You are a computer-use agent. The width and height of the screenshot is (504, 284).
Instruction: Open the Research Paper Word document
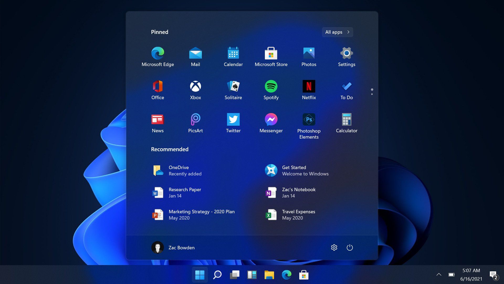pyautogui.click(x=185, y=192)
